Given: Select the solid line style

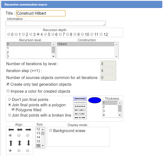Looking at the screenshot, I should click(80, 99).
